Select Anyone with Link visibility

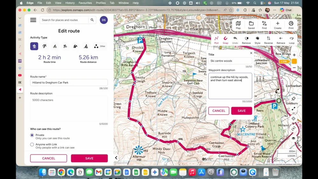32,145
